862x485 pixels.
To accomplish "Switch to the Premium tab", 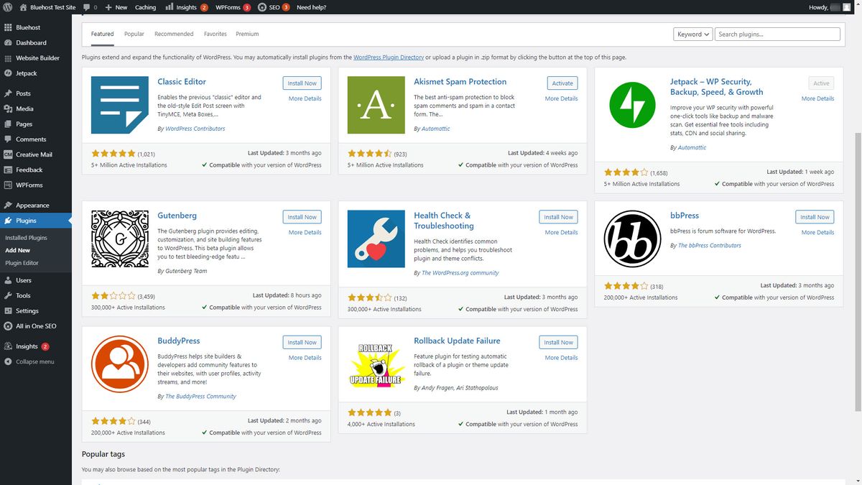I will [247, 34].
